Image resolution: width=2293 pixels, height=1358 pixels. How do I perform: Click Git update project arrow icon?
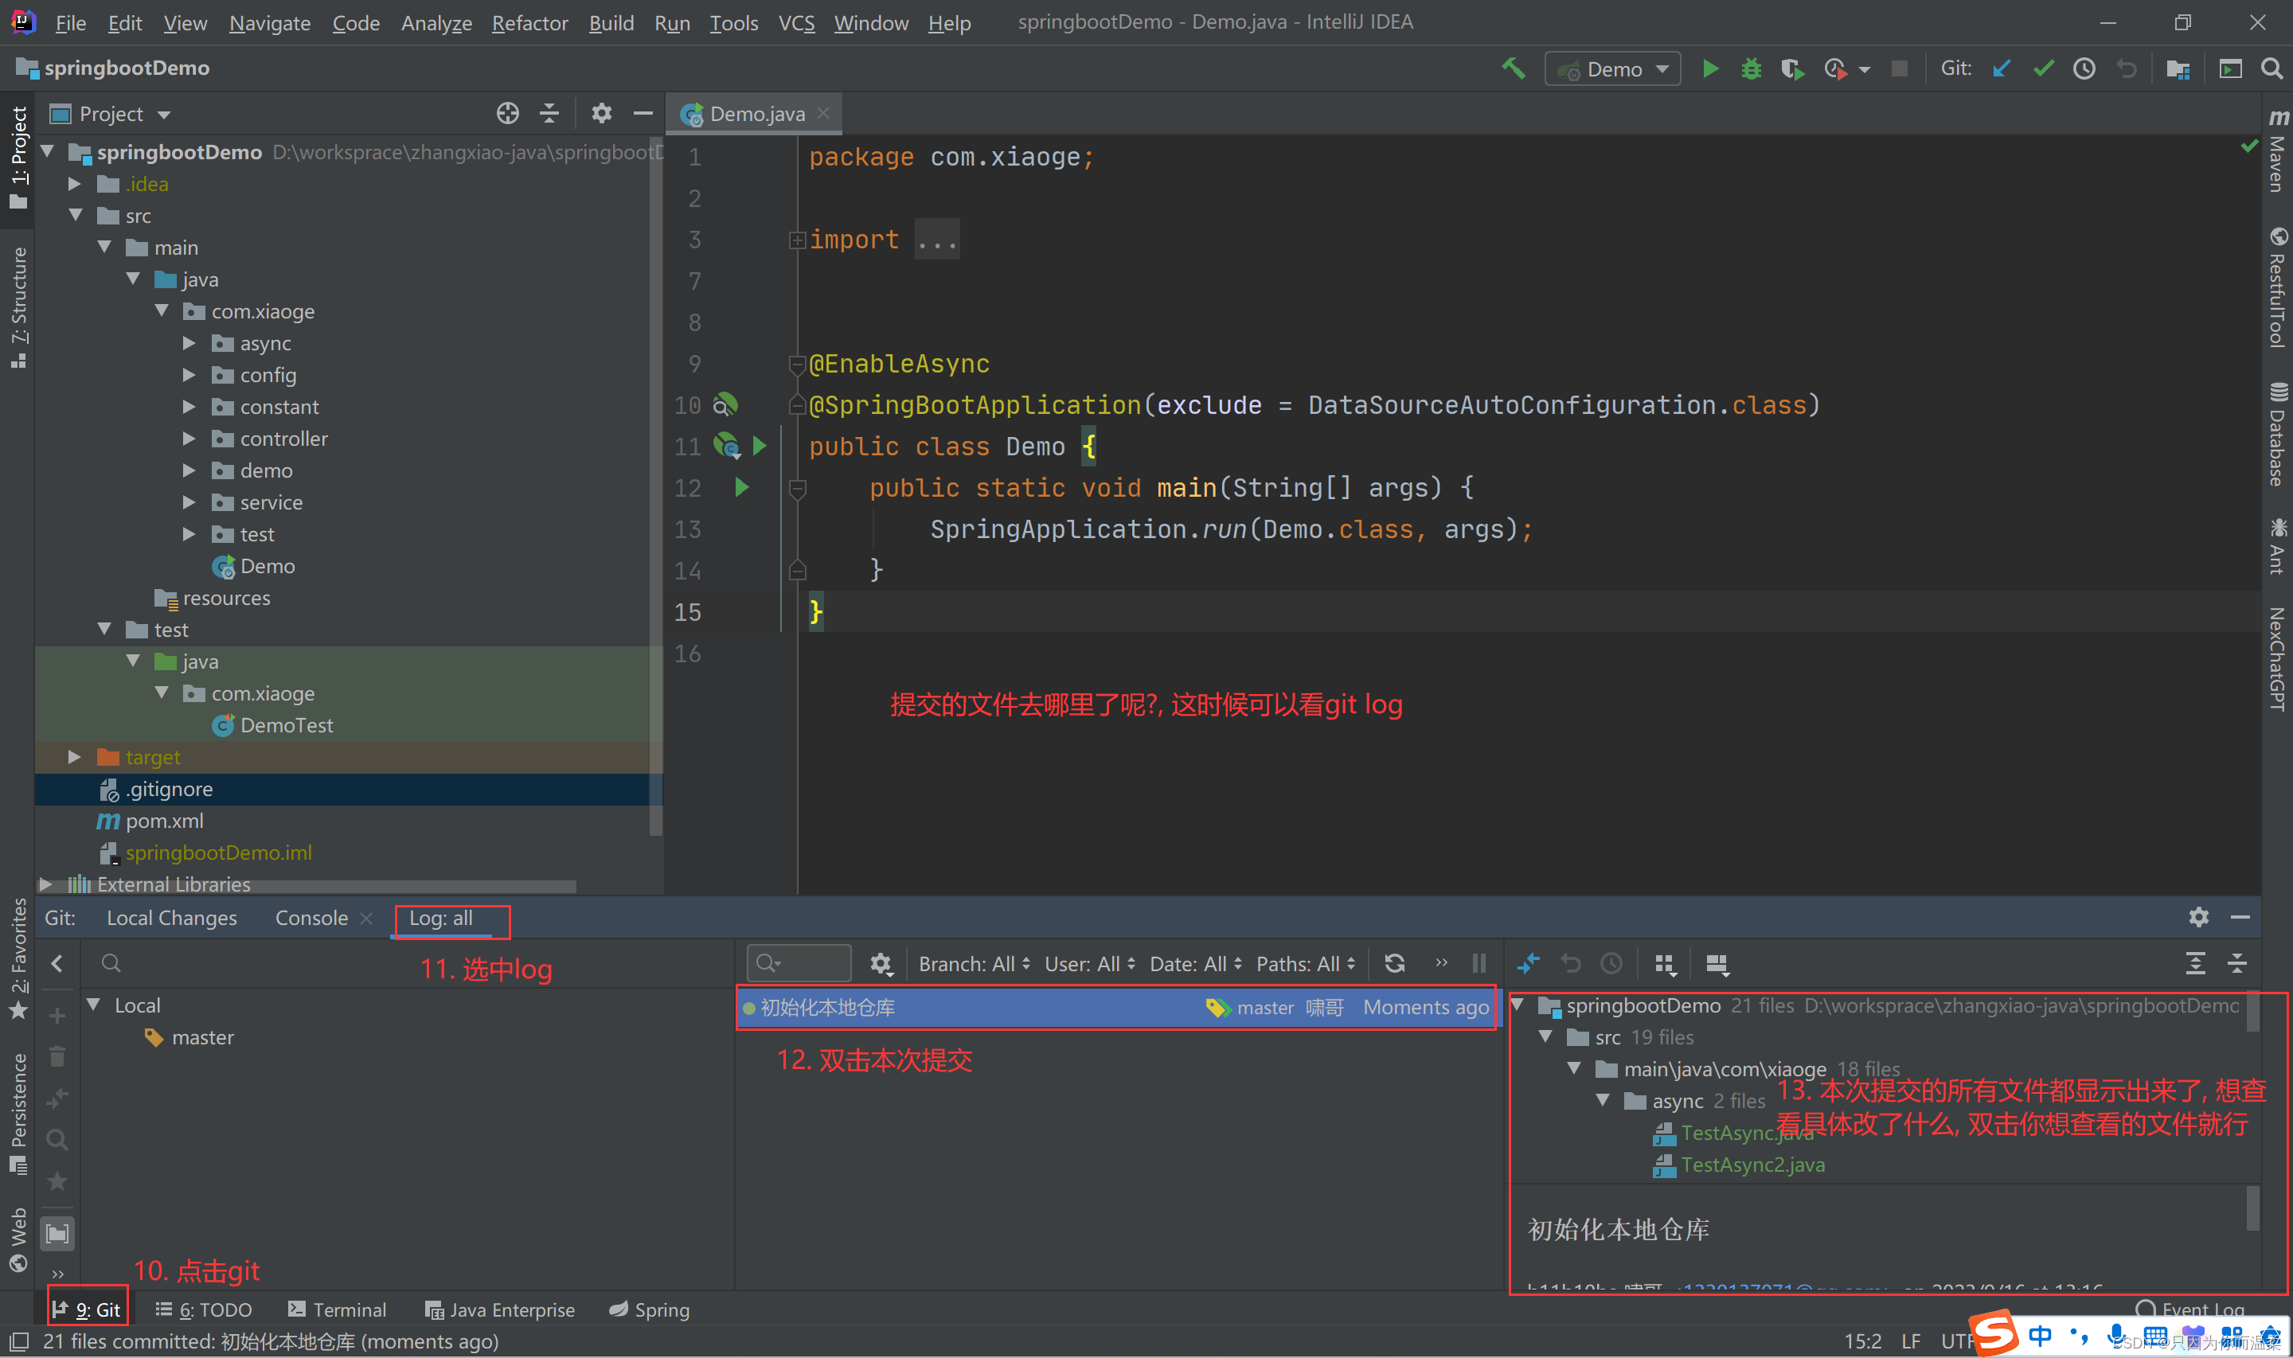pos(2001,68)
